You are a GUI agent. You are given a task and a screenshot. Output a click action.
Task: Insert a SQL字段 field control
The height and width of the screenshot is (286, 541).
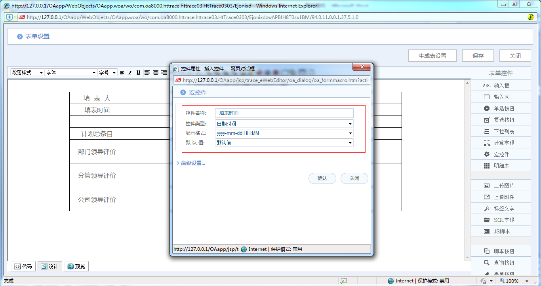[x=501, y=220]
